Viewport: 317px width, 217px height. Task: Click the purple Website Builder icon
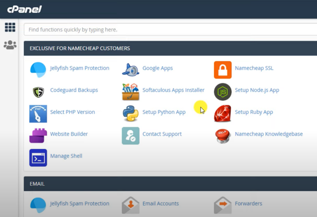[x=38, y=136]
